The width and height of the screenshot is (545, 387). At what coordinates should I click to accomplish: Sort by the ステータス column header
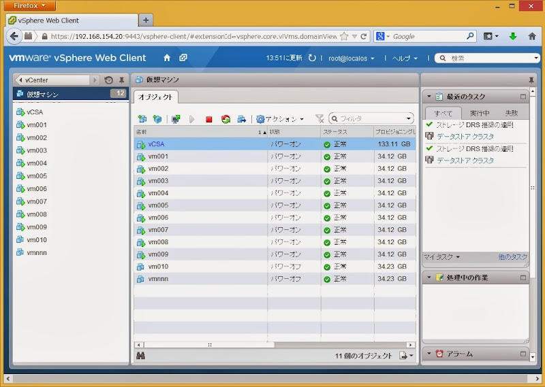click(x=347, y=132)
